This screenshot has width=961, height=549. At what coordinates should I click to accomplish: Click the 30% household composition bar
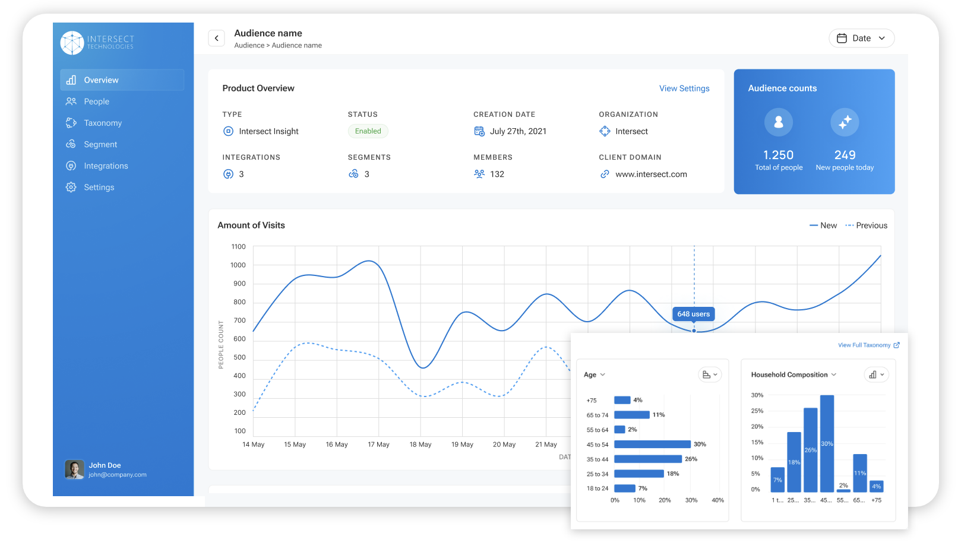[x=827, y=444]
